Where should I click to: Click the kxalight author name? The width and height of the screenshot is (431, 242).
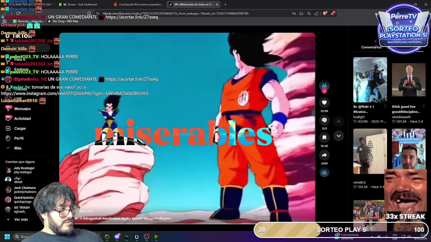[x=359, y=117]
